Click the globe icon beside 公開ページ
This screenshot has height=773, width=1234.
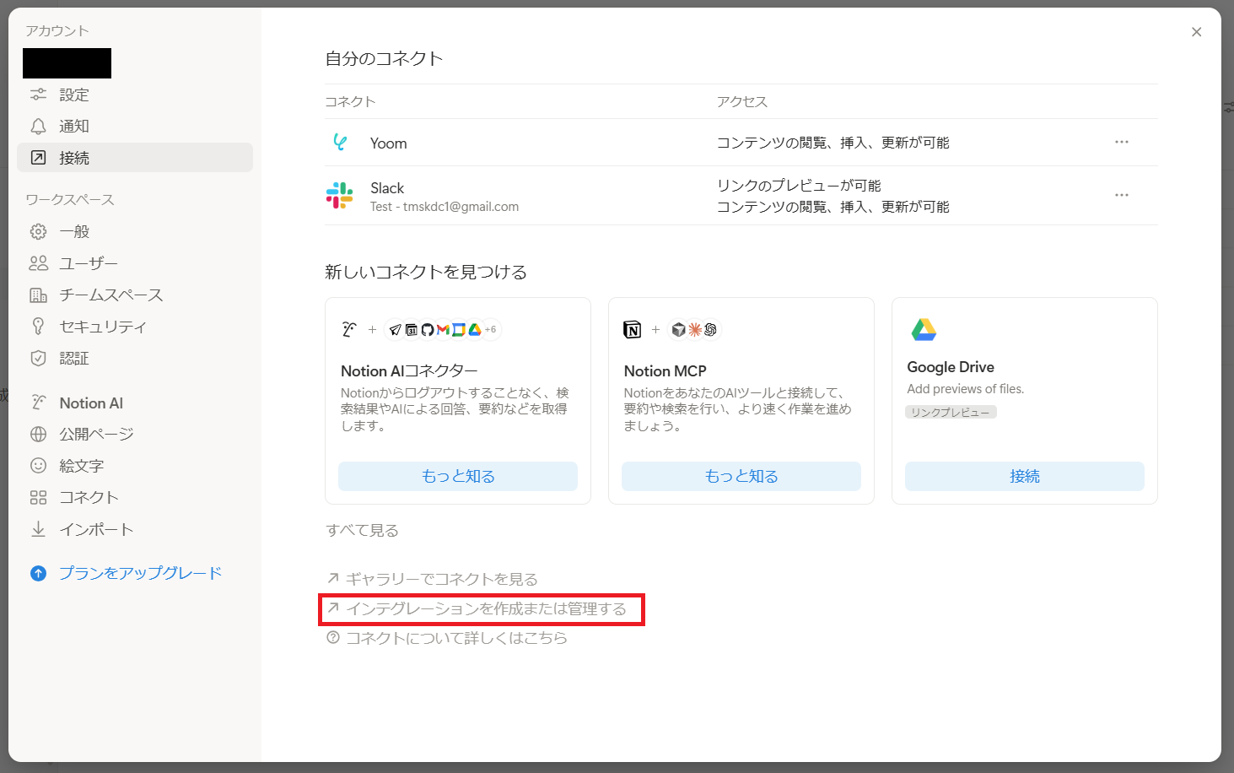[38, 435]
